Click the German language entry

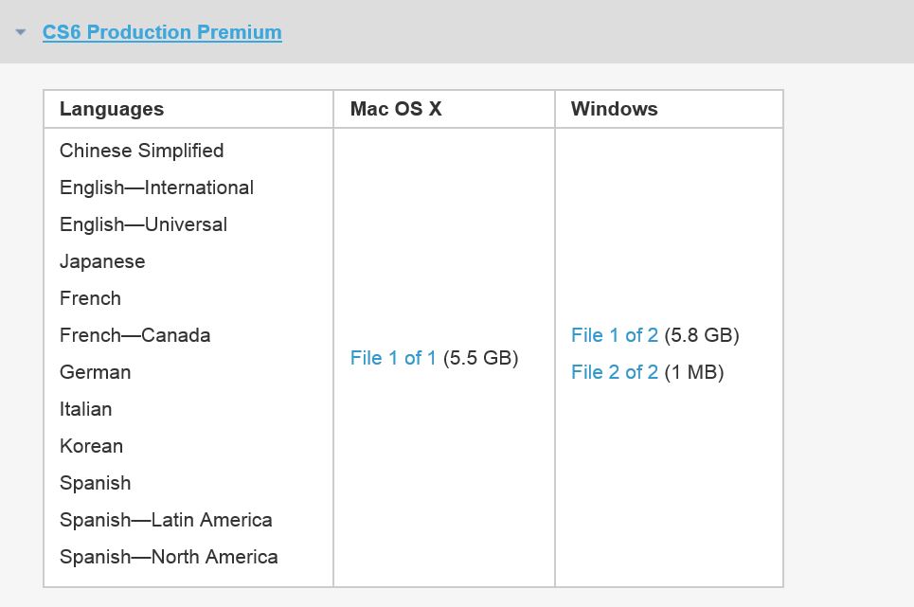click(95, 372)
